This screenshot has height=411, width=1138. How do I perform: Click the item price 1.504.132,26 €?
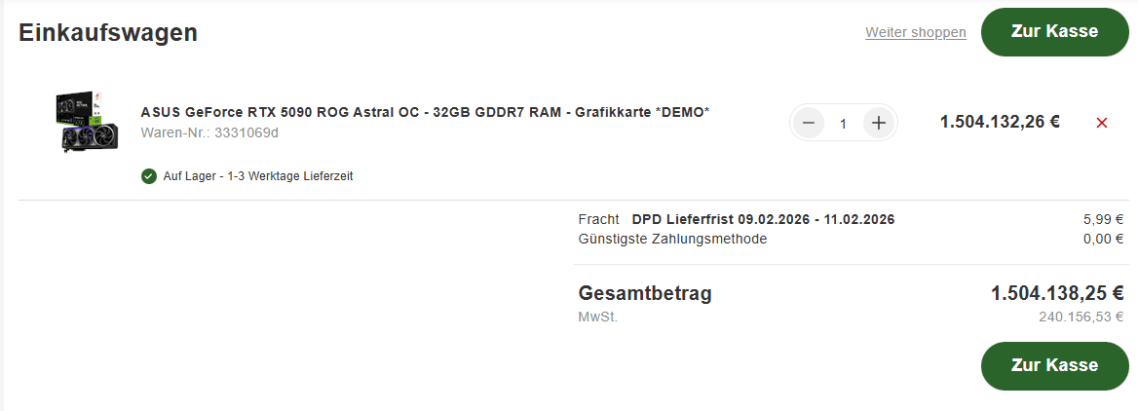click(1000, 123)
